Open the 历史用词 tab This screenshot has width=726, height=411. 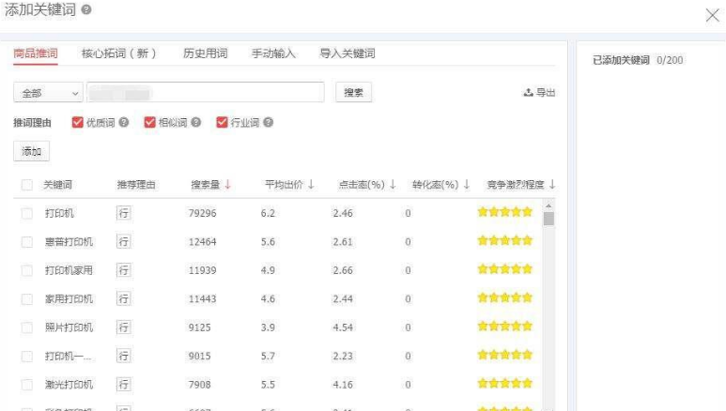pos(205,53)
